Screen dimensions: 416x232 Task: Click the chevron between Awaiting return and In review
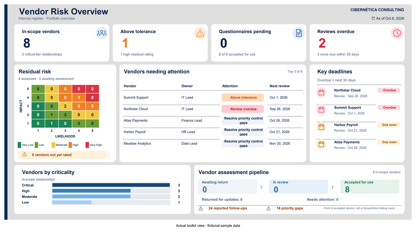click(x=261, y=187)
